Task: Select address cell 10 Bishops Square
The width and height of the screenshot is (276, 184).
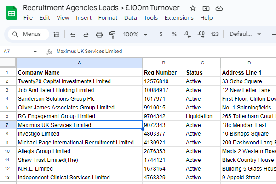Action: coord(248,134)
